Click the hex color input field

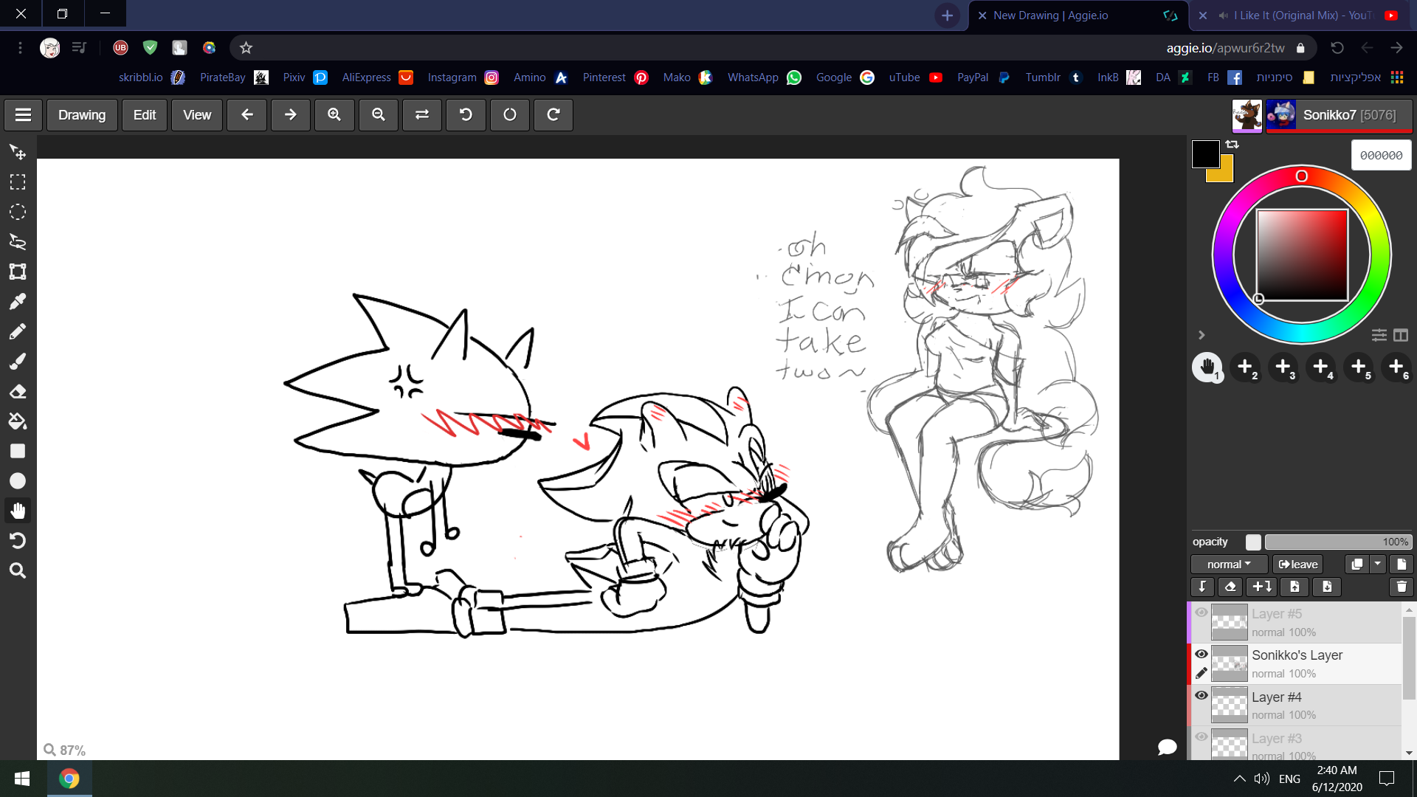coord(1381,156)
